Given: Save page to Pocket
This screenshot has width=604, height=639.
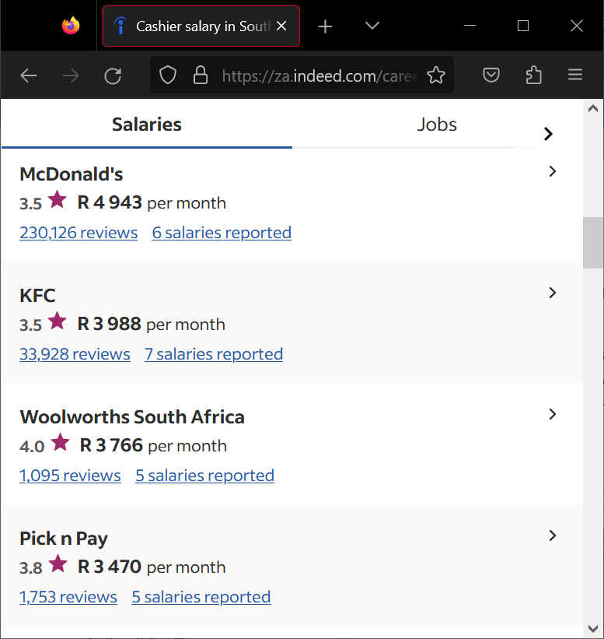Looking at the screenshot, I should [x=491, y=75].
